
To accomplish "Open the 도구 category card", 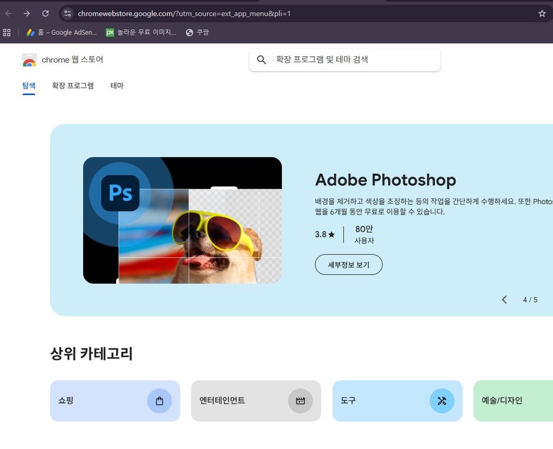I will pos(397,400).
